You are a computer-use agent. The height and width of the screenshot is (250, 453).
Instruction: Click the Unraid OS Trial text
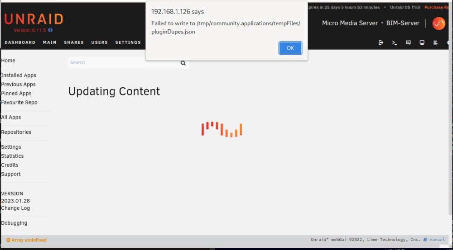tap(405, 7)
